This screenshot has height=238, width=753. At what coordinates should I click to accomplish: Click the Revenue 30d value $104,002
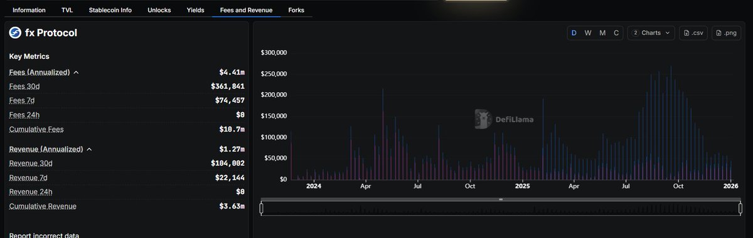point(228,163)
